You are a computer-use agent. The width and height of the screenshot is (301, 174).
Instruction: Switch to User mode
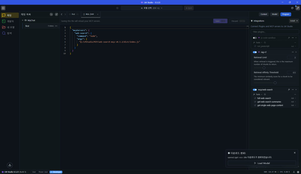pyautogui.click(x=34, y=172)
